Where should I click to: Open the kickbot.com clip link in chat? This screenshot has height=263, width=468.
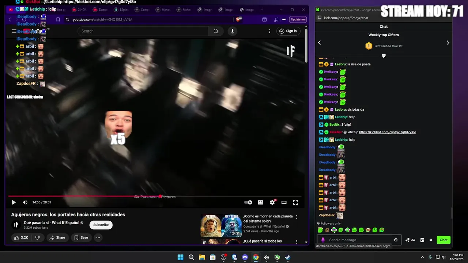point(388,132)
